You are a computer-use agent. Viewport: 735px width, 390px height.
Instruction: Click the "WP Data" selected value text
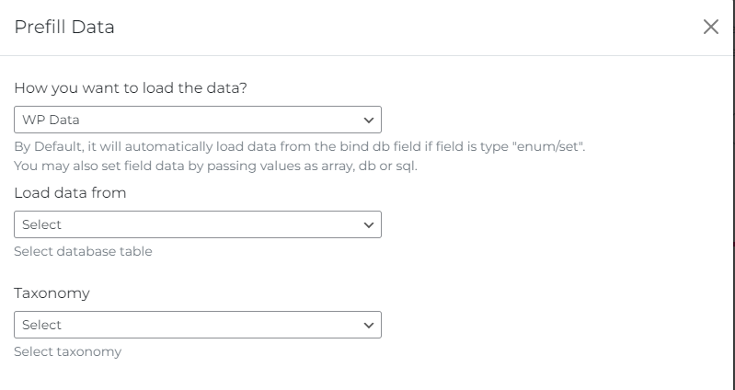click(x=46, y=120)
